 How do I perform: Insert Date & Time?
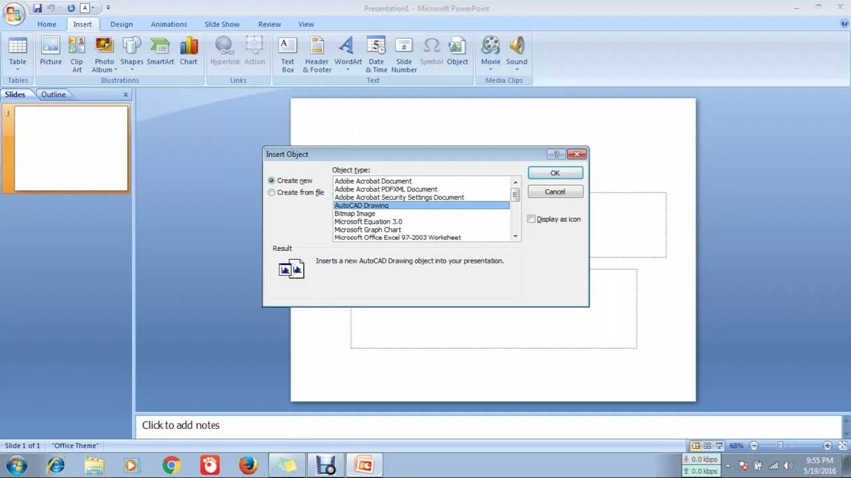pyautogui.click(x=376, y=54)
